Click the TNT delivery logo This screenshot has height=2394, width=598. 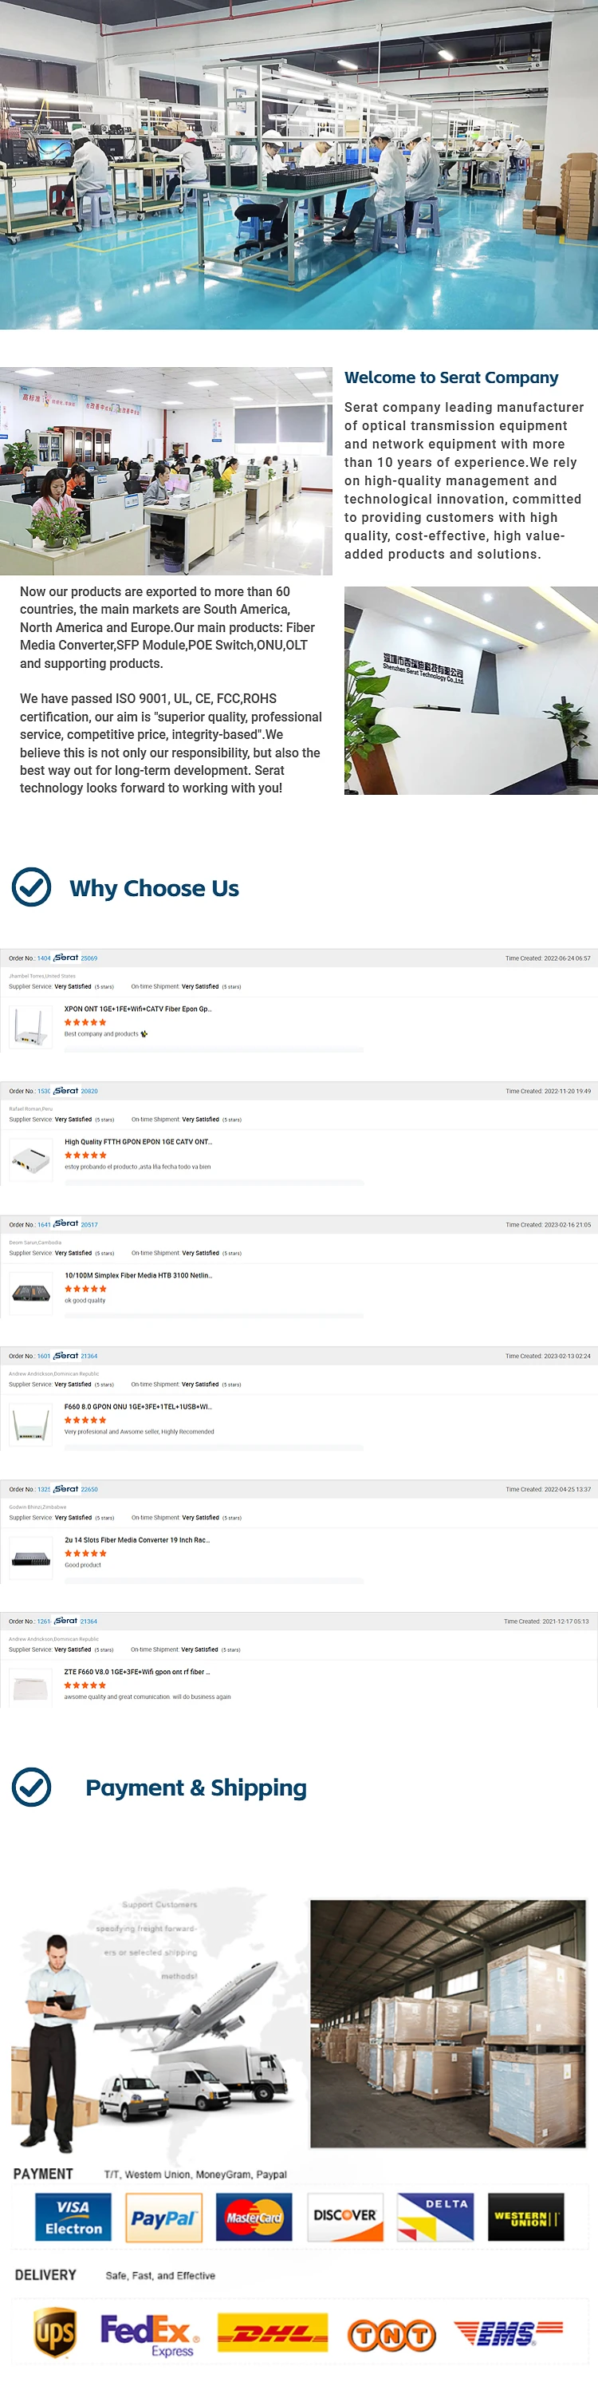391,2334
